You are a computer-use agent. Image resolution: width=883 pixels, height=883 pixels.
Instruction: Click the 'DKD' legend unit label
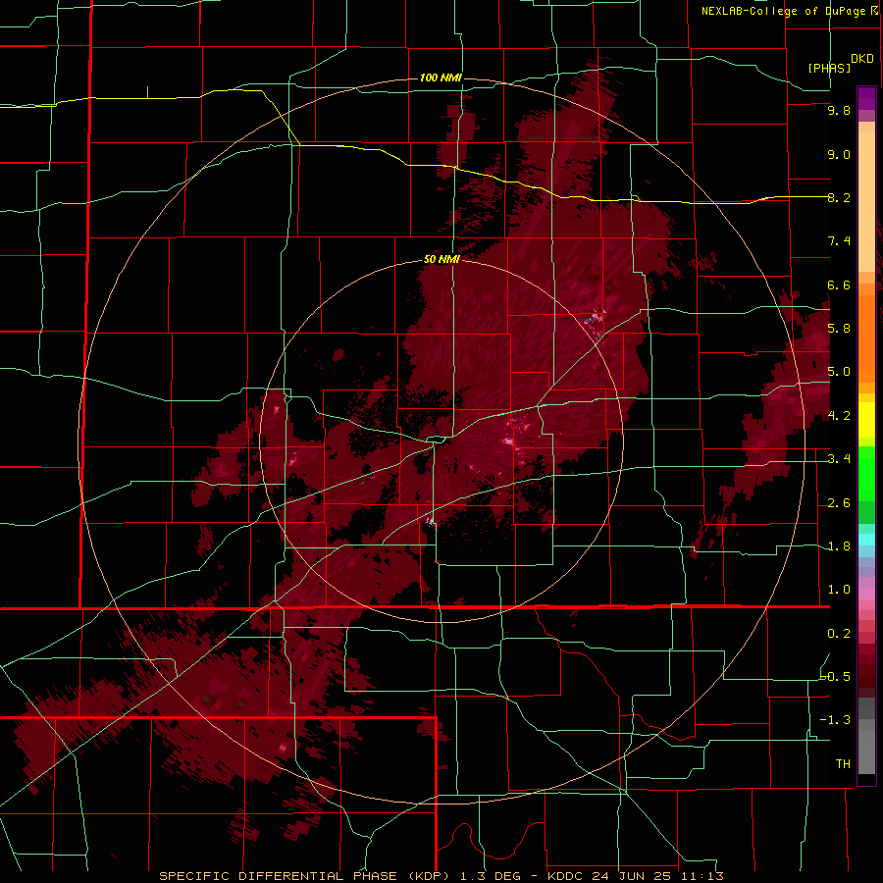click(x=862, y=59)
